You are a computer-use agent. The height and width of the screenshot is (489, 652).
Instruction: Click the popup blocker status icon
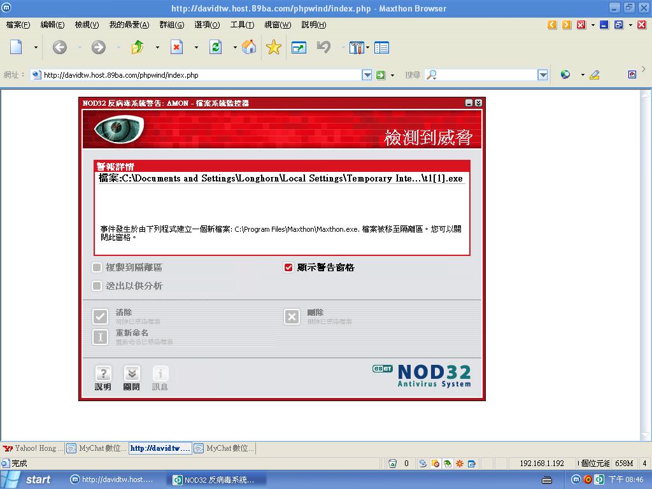tap(436, 464)
